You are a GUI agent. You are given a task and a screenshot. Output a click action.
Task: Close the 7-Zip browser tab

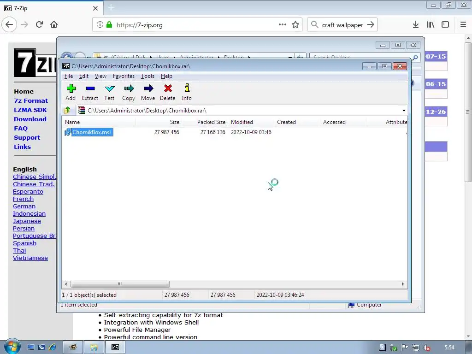tap(95, 8)
